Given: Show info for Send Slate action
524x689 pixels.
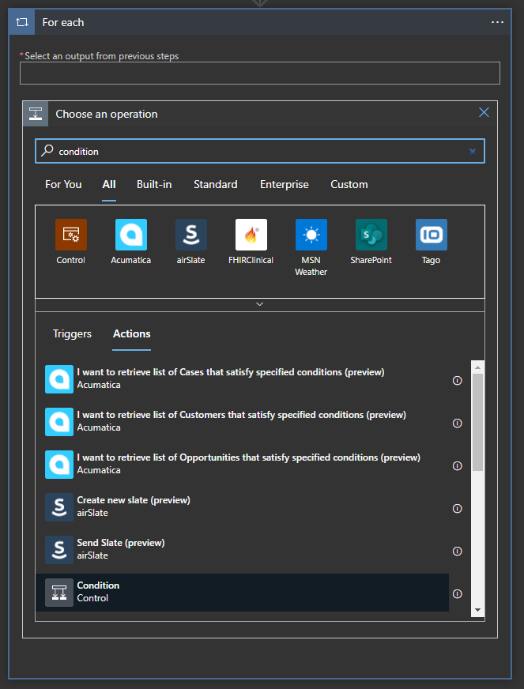Looking at the screenshot, I should (x=457, y=551).
